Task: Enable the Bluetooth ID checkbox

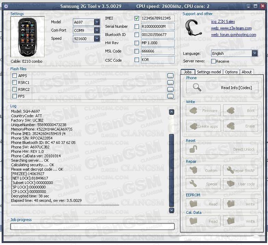Action: pyautogui.click(x=137, y=35)
